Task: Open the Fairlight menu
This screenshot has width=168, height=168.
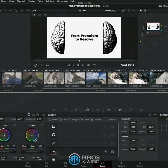Action: [x=50, y=1]
